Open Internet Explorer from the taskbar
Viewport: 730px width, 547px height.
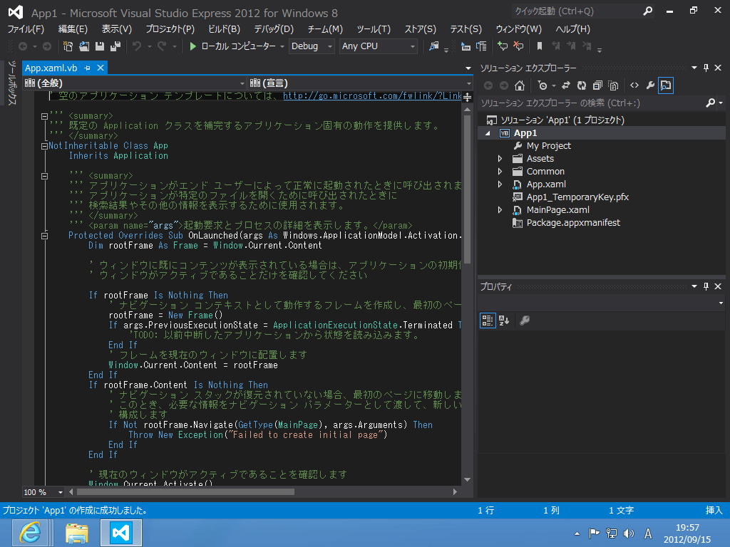[x=30, y=533]
